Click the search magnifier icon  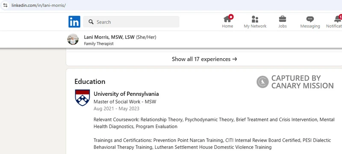(x=91, y=22)
